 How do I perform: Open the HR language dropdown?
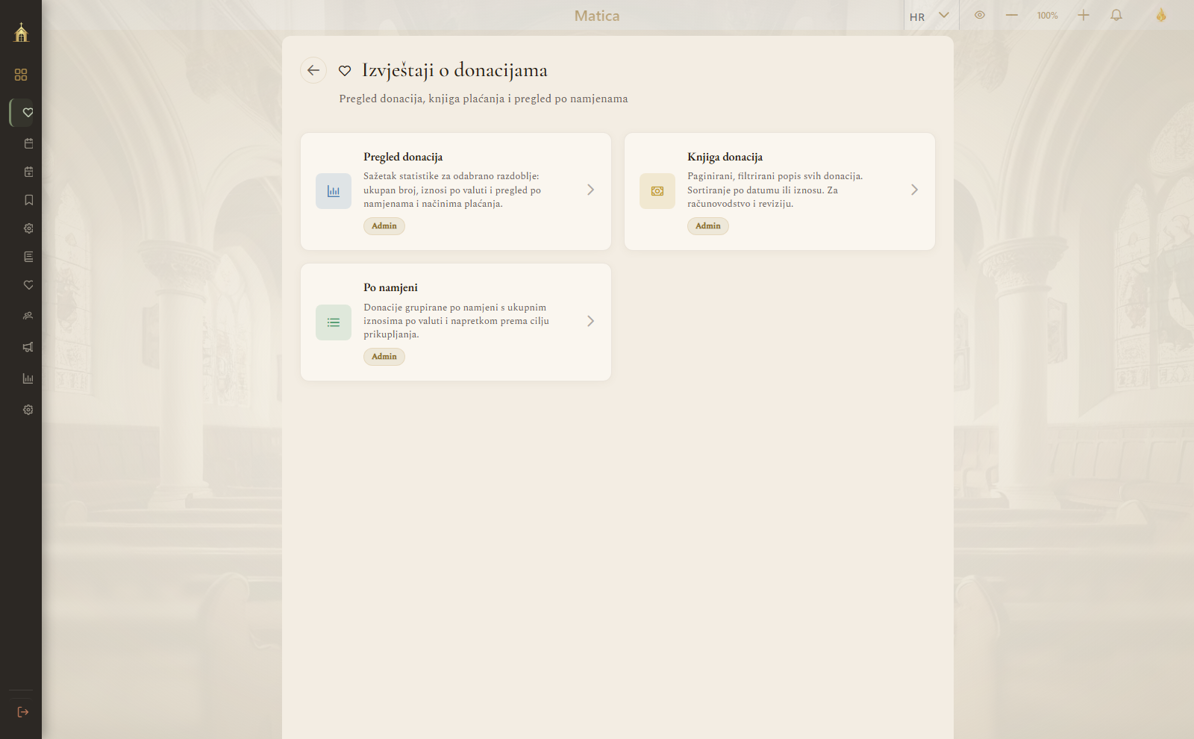tap(930, 16)
